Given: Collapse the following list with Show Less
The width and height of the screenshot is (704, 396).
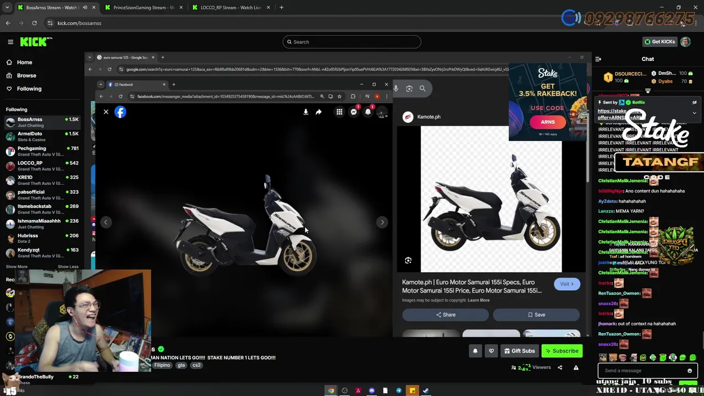Looking at the screenshot, I should coord(68,267).
